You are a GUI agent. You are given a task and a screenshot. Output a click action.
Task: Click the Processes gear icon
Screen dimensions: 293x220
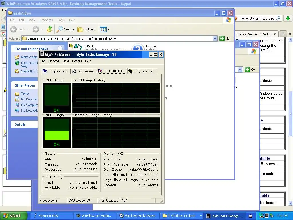click(x=74, y=71)
